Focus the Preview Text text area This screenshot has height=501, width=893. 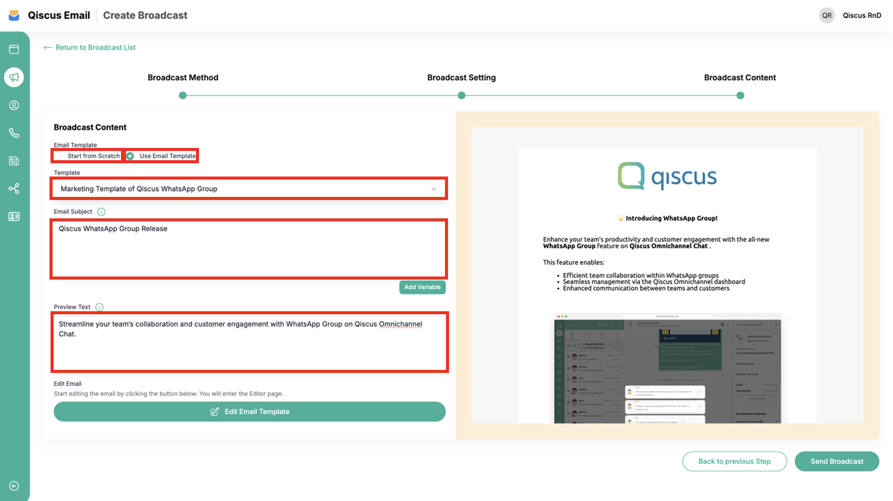tap(250, 342)
